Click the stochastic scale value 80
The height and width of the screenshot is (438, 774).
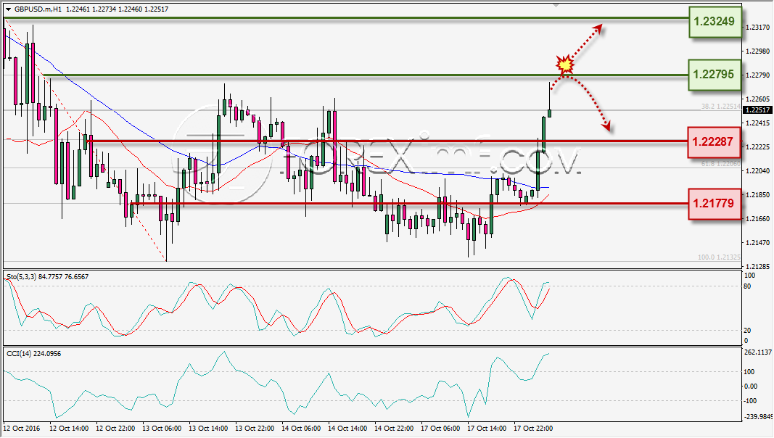coord(747,286)
